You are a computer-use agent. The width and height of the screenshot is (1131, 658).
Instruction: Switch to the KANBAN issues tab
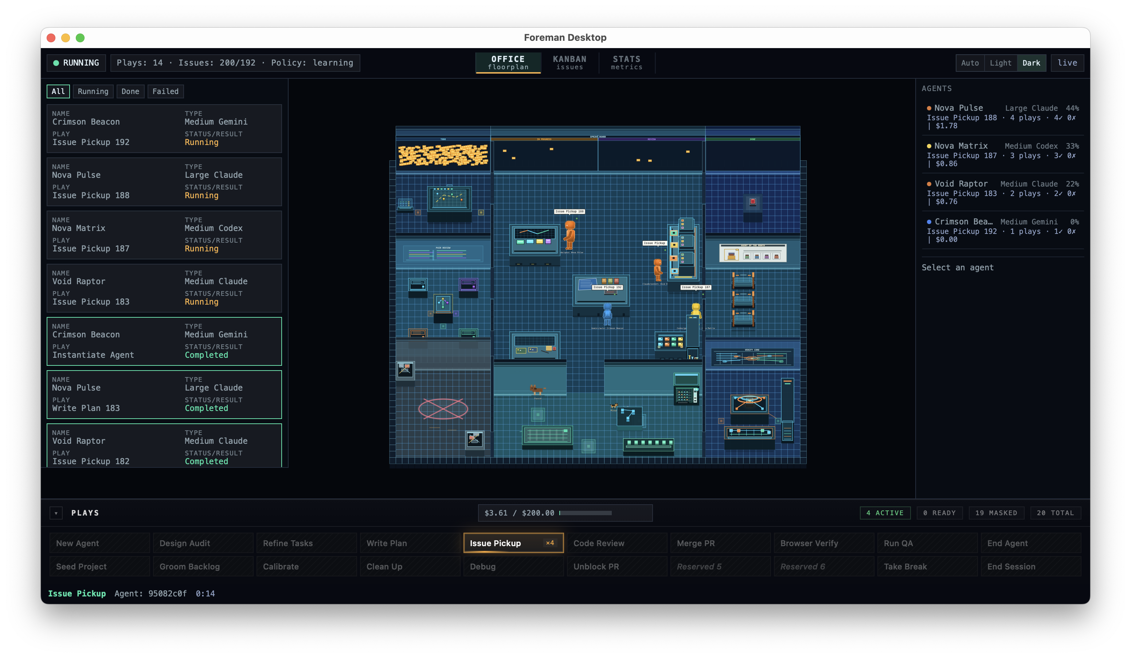click(x=570, y=63)
